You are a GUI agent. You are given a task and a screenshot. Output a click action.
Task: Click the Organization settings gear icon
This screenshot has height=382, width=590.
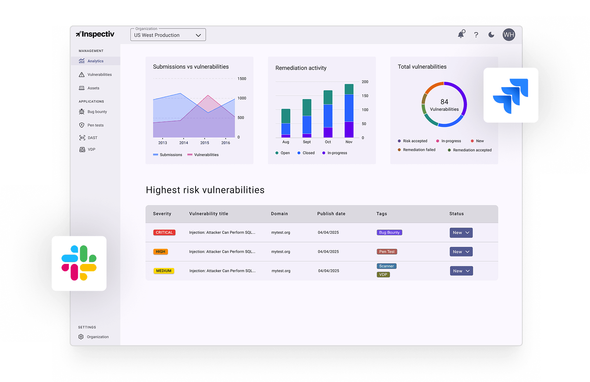tap(81, 337)
